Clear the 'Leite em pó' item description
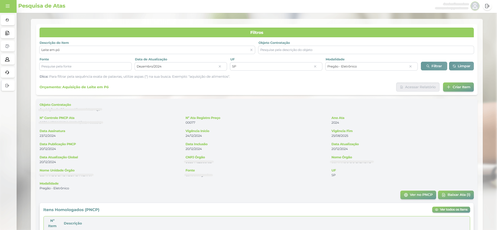The height and width of the screenshot is (230, 497). [251, 50]
